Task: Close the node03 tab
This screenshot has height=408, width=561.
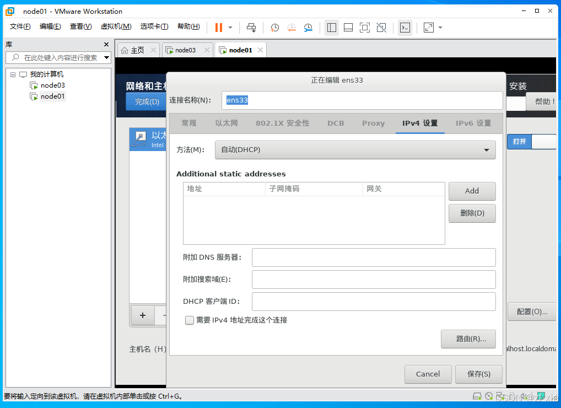Action: [x=207, y=50]
